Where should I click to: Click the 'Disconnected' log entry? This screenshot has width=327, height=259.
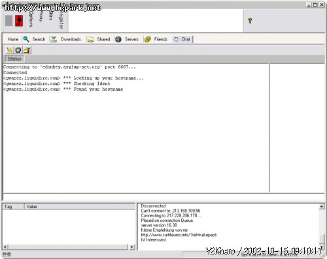[153, 206]
